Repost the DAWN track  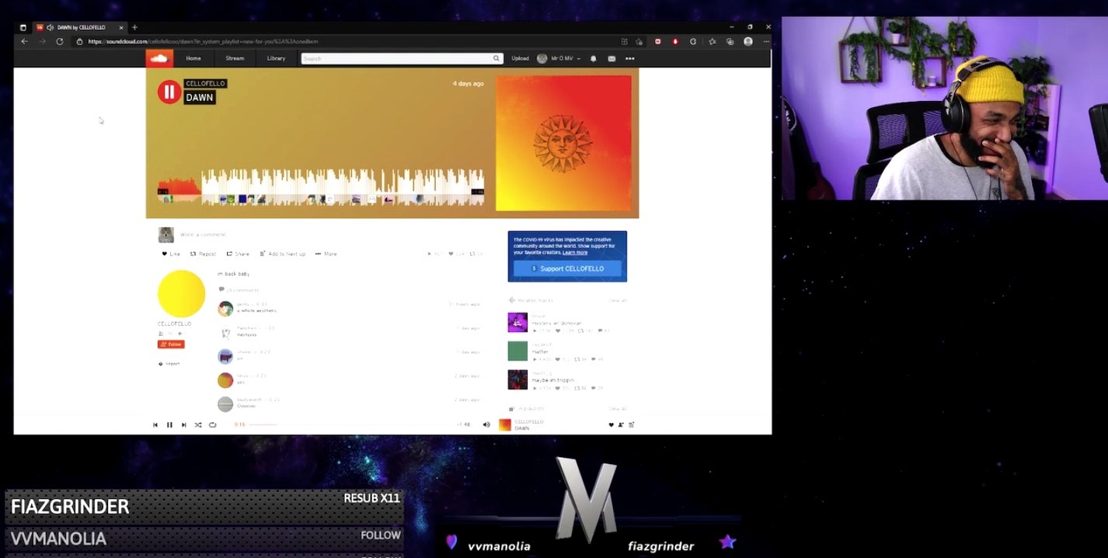click(x=203, y=254)
